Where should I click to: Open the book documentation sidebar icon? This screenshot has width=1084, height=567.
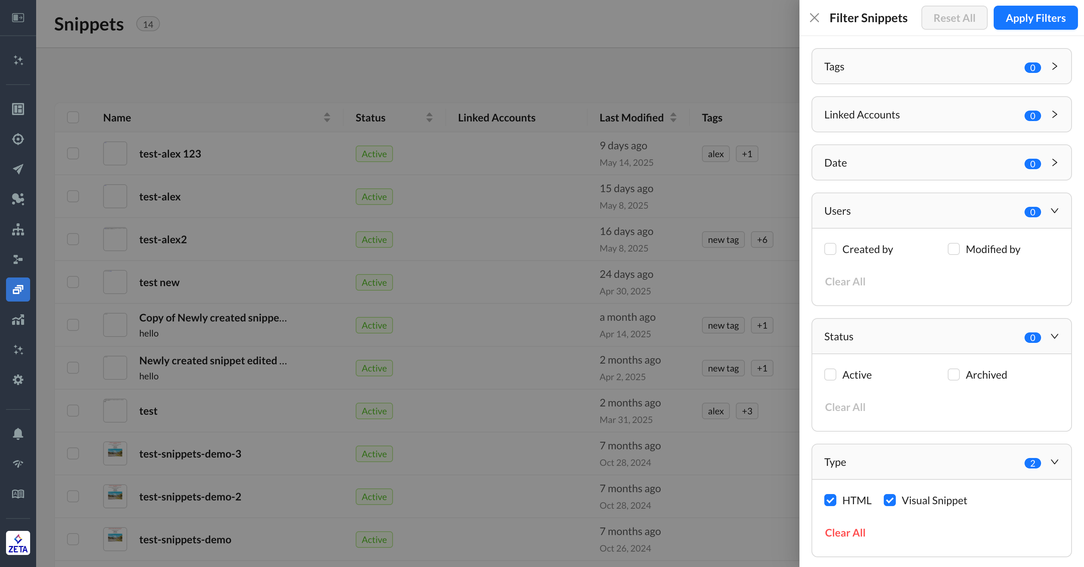[18, 494]
